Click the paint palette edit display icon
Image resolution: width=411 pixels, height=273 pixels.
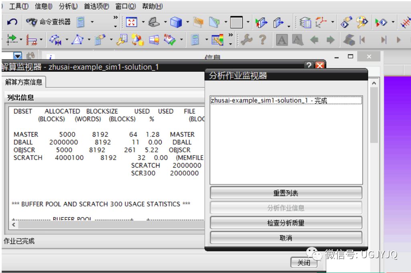pos(362,22)
